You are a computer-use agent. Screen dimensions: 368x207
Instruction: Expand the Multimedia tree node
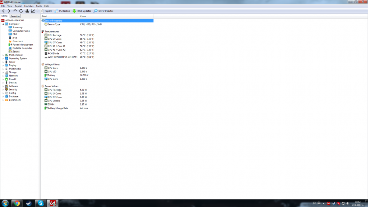pyautogui.click(x=3, y=69)
